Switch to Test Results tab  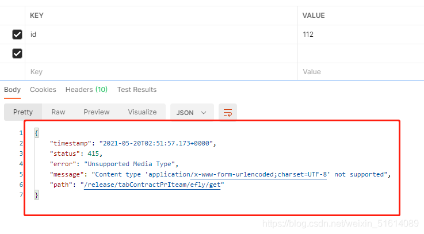pos(137,90)
